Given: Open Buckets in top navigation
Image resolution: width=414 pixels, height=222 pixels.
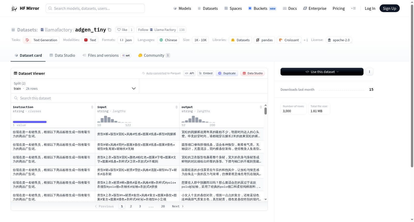Looking at the screenshot, I should click(262, 9).
